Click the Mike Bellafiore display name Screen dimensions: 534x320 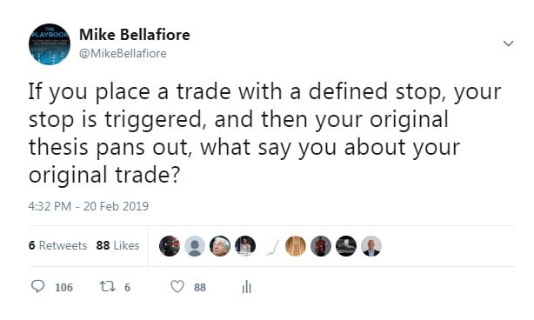(135, 35)
